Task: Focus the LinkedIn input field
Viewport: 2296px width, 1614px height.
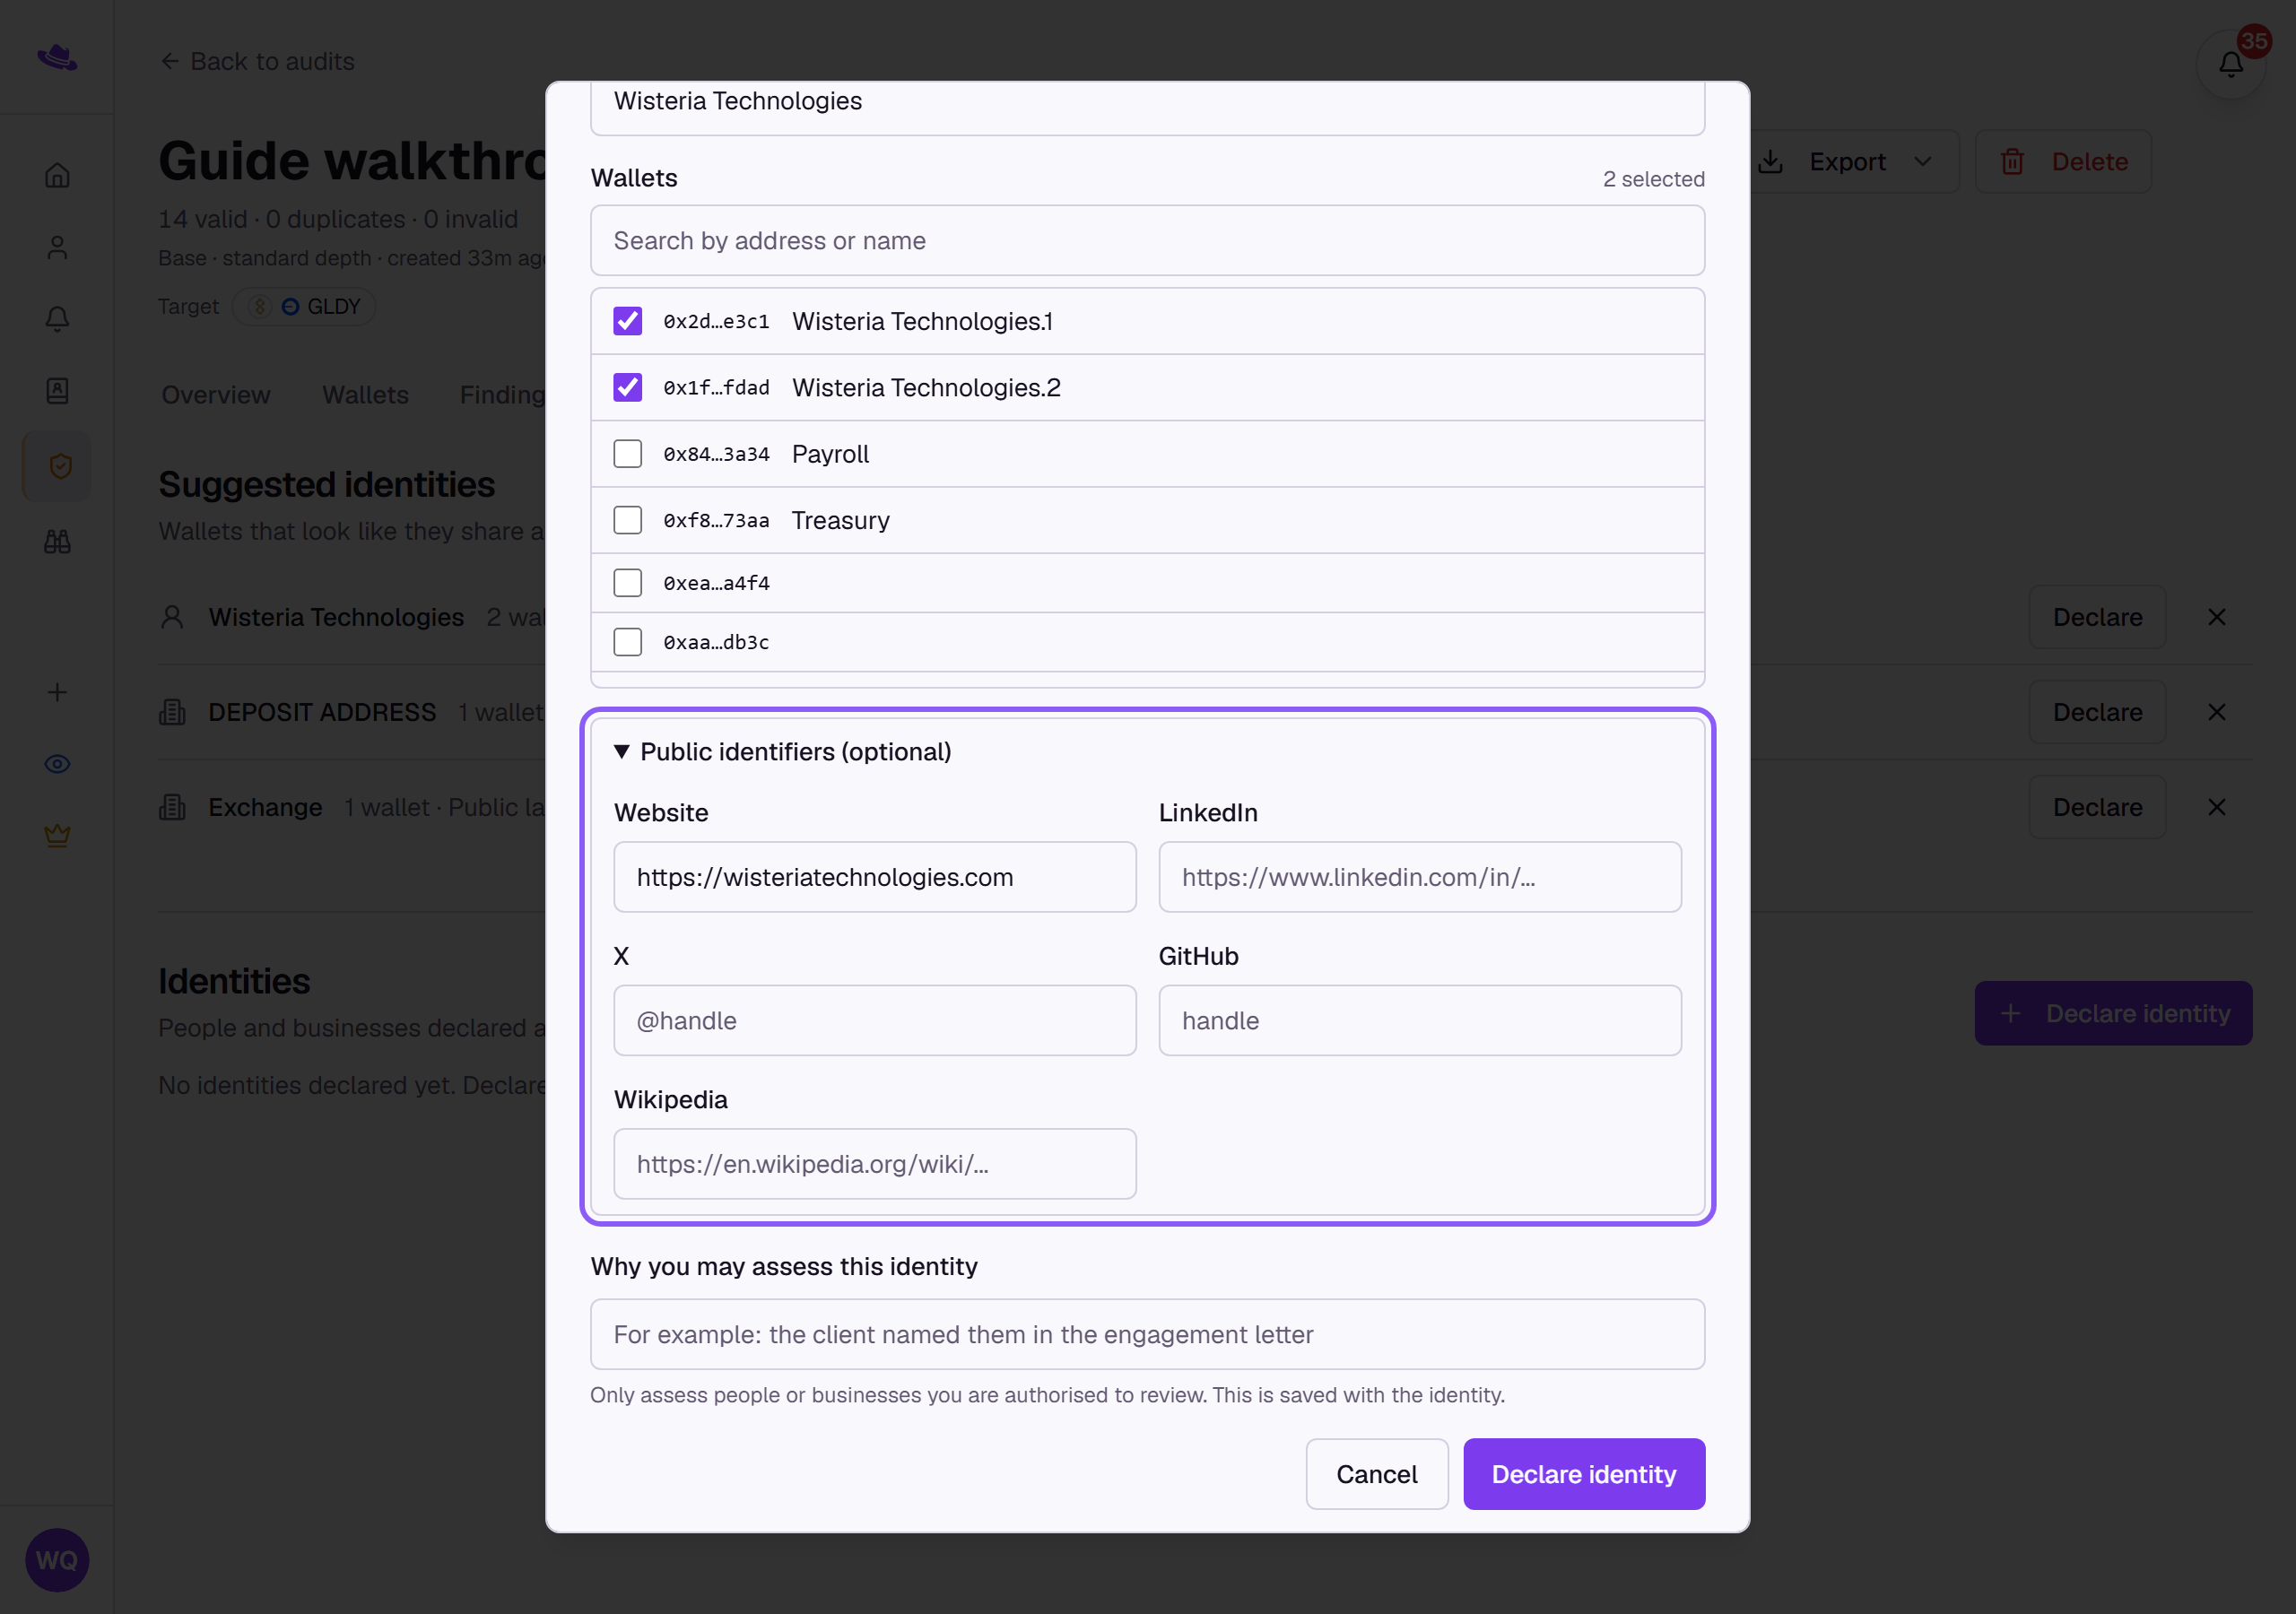Action: click(1419, 877)
